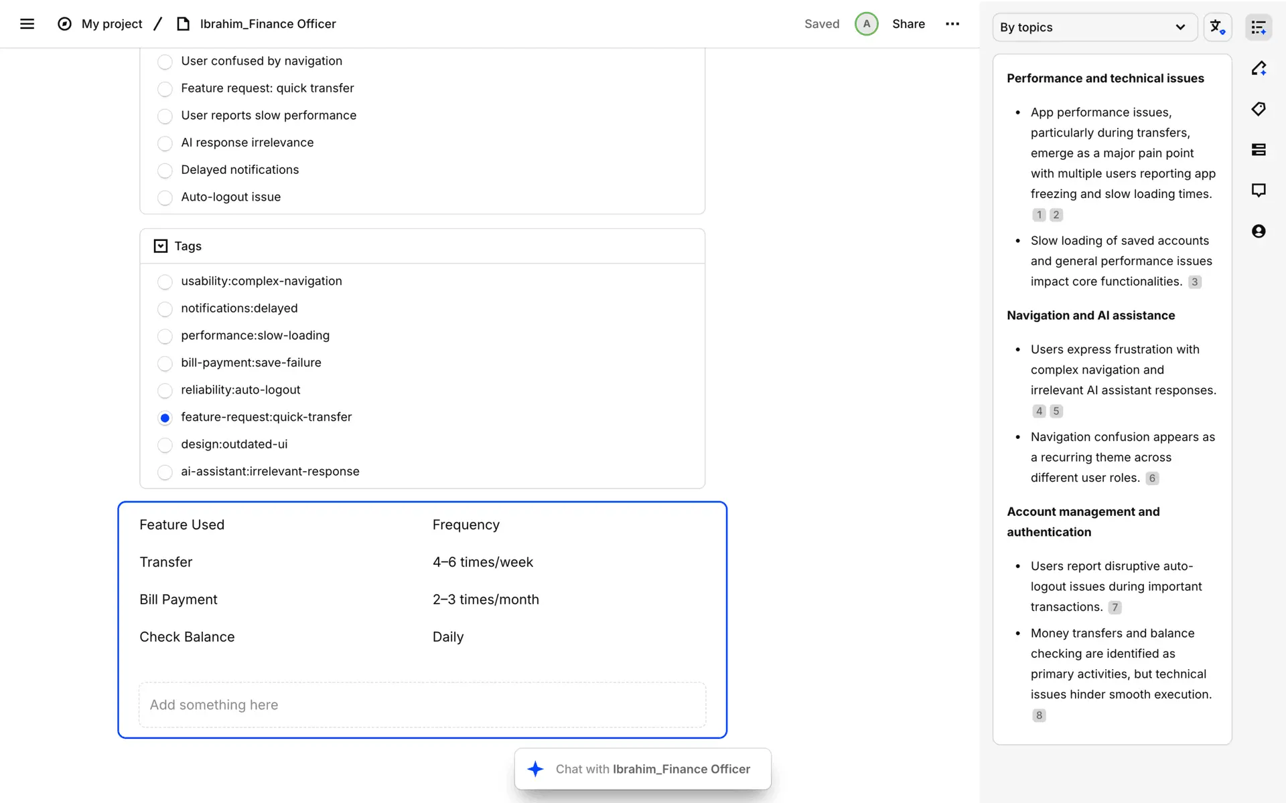Open the By topics dropdown
The width and height of the screenshot is (1286, 803).
pyautogui.click(x=1094, y=27)
